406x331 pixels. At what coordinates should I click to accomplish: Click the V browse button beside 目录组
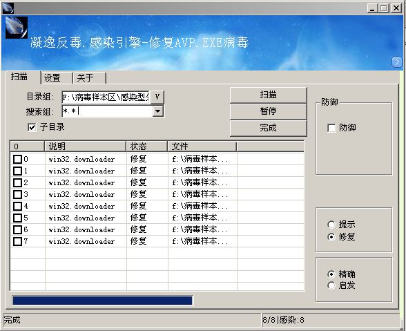click(x=157, y=97)
